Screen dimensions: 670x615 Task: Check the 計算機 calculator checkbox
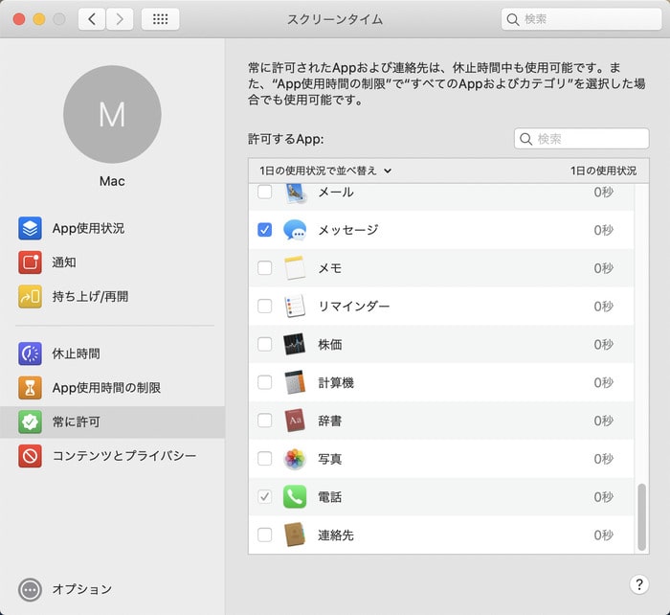(265, 382)
